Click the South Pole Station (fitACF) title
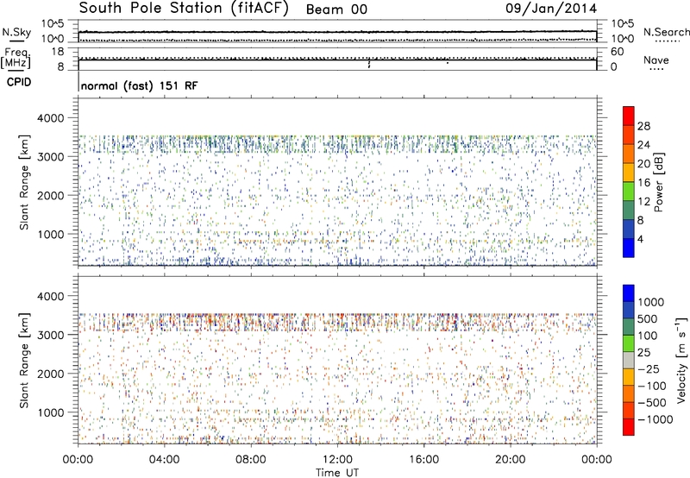The height and width of the screenshot is (478, 690). (x=184, y=9)
